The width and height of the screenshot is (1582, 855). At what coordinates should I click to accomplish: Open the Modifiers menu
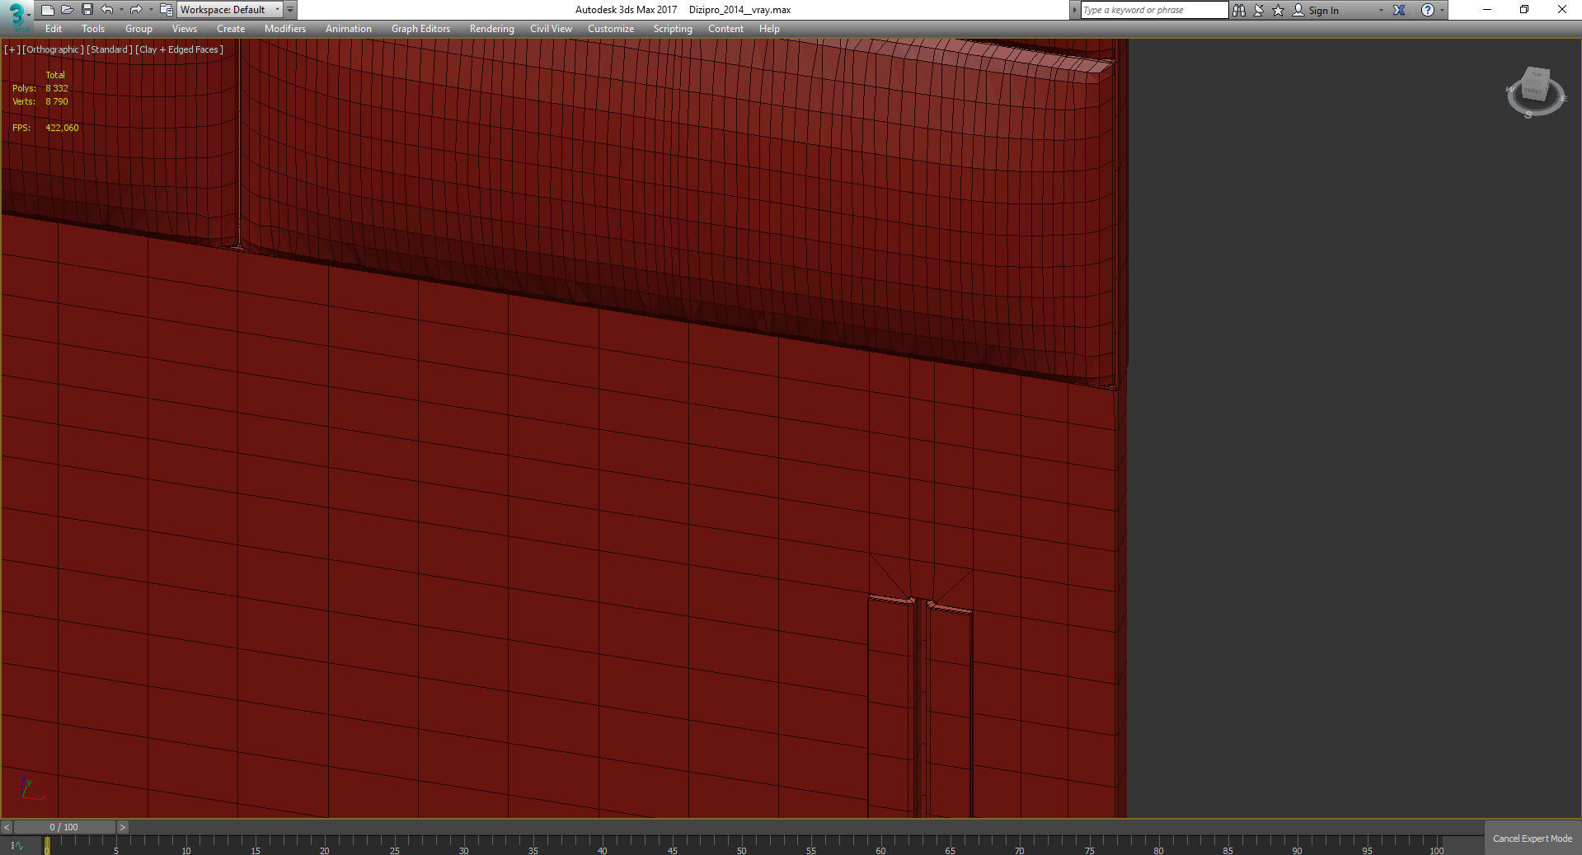click(x=285, y=29)
